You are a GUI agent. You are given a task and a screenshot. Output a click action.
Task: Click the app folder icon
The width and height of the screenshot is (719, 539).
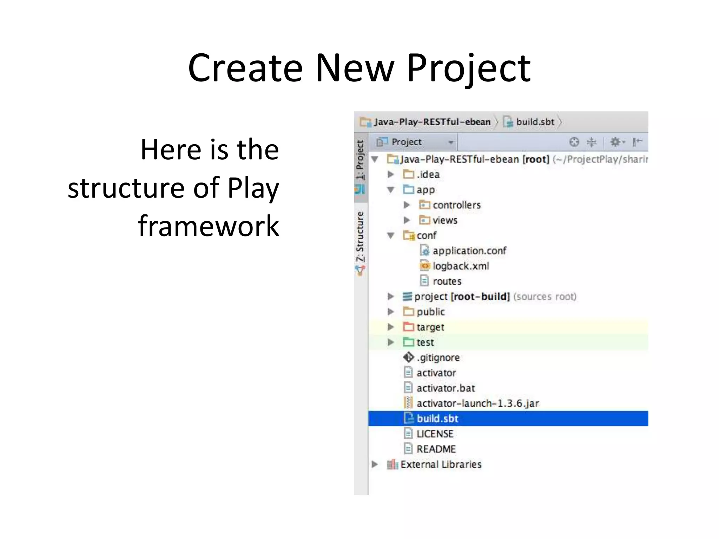tap(409, 189)
